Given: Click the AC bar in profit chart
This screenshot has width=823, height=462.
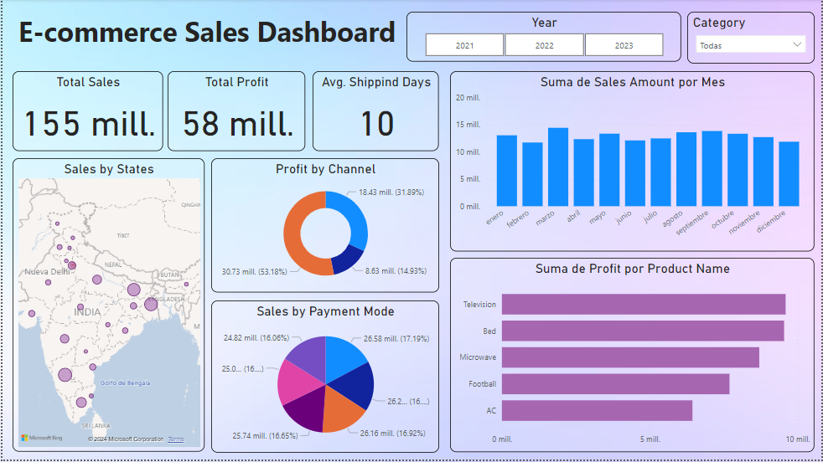Looking at the screenshot, I should coord(597,411).
